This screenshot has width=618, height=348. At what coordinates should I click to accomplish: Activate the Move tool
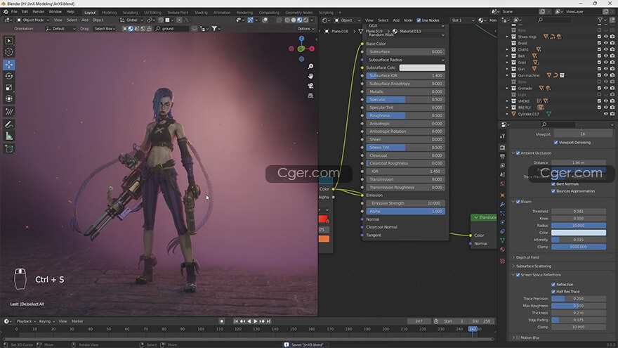coord(9,64)
